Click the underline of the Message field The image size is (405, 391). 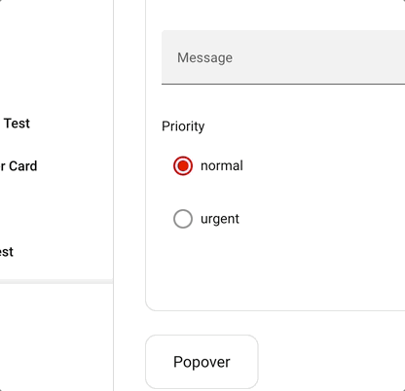click(283, 84)
